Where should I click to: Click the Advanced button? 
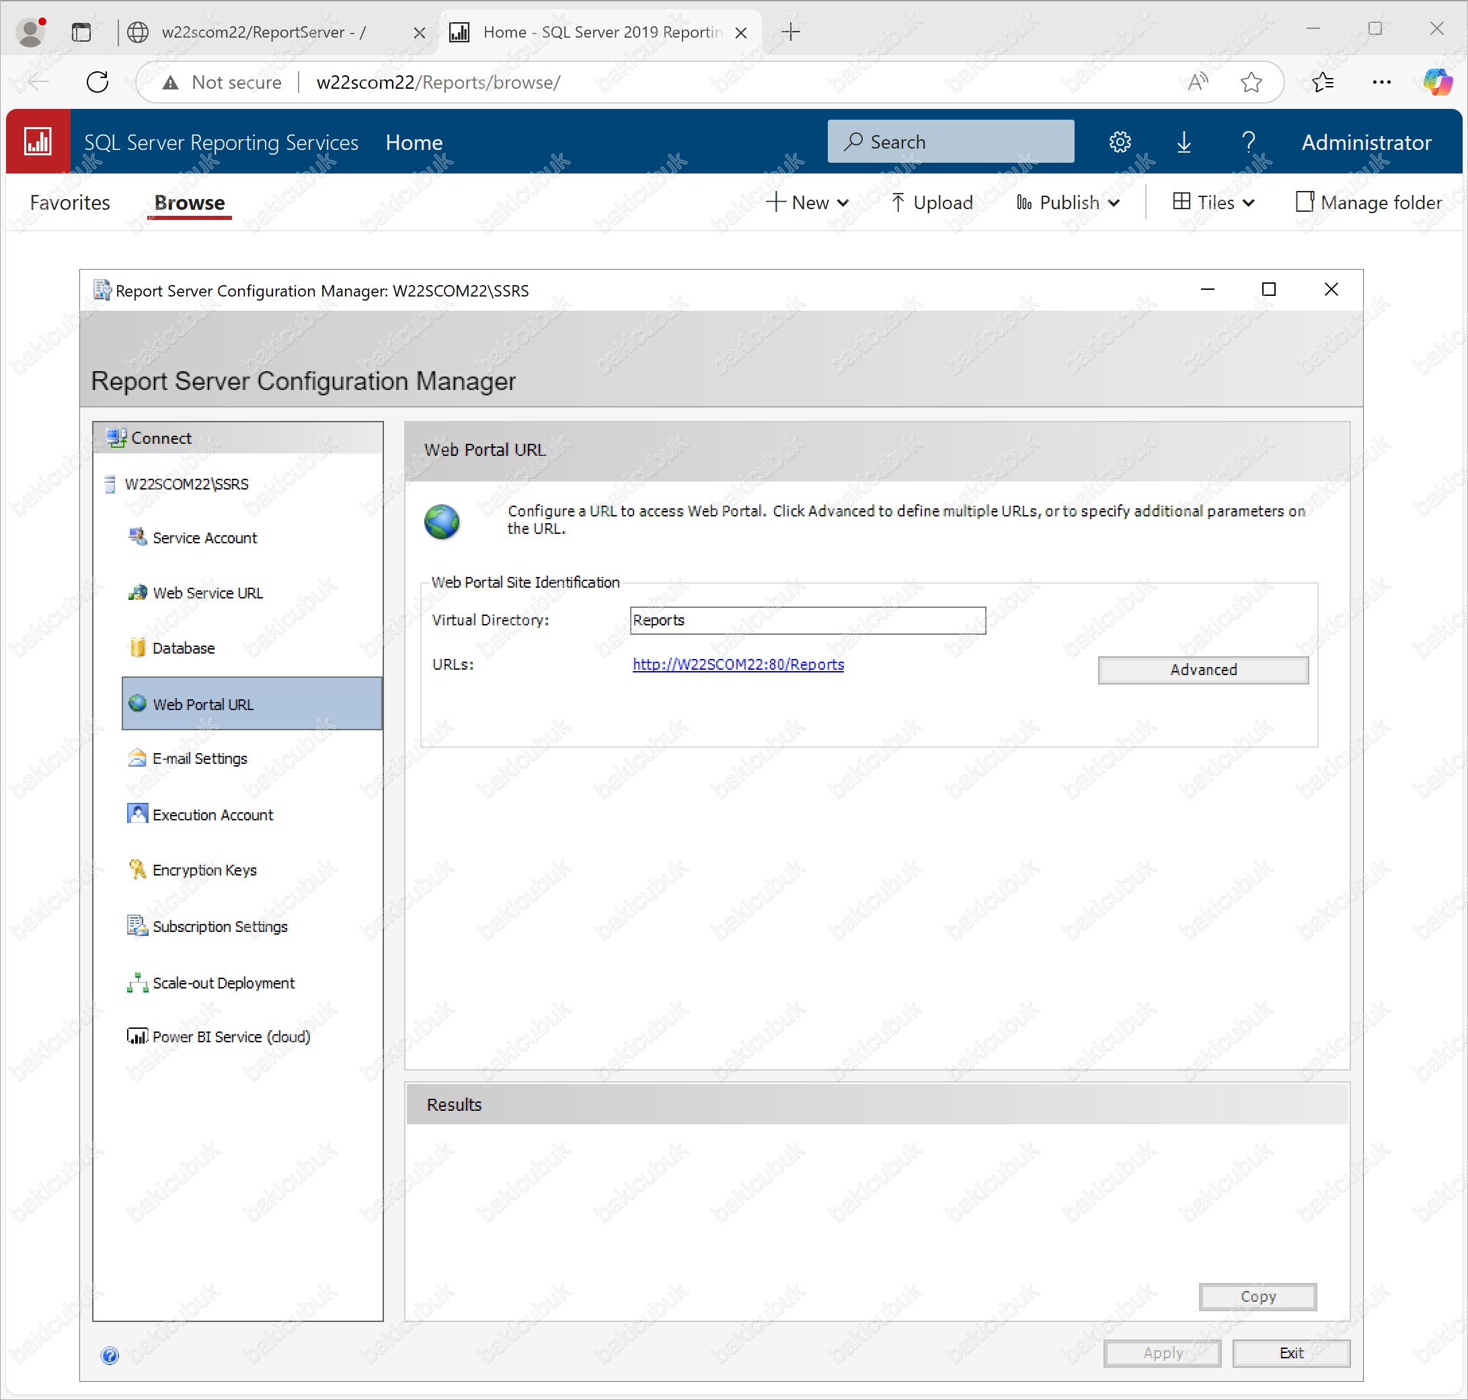point(1203,669)
